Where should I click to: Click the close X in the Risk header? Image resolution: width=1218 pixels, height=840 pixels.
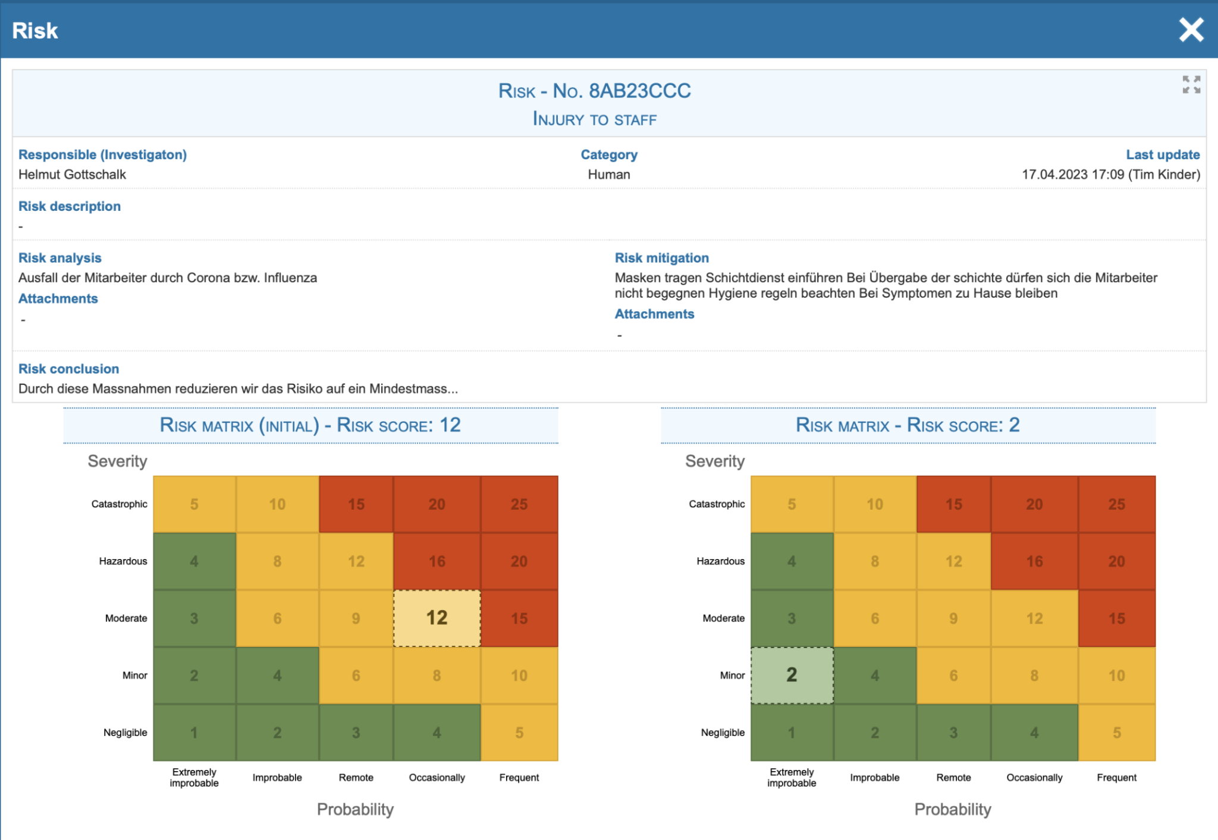coord(1190,30)
